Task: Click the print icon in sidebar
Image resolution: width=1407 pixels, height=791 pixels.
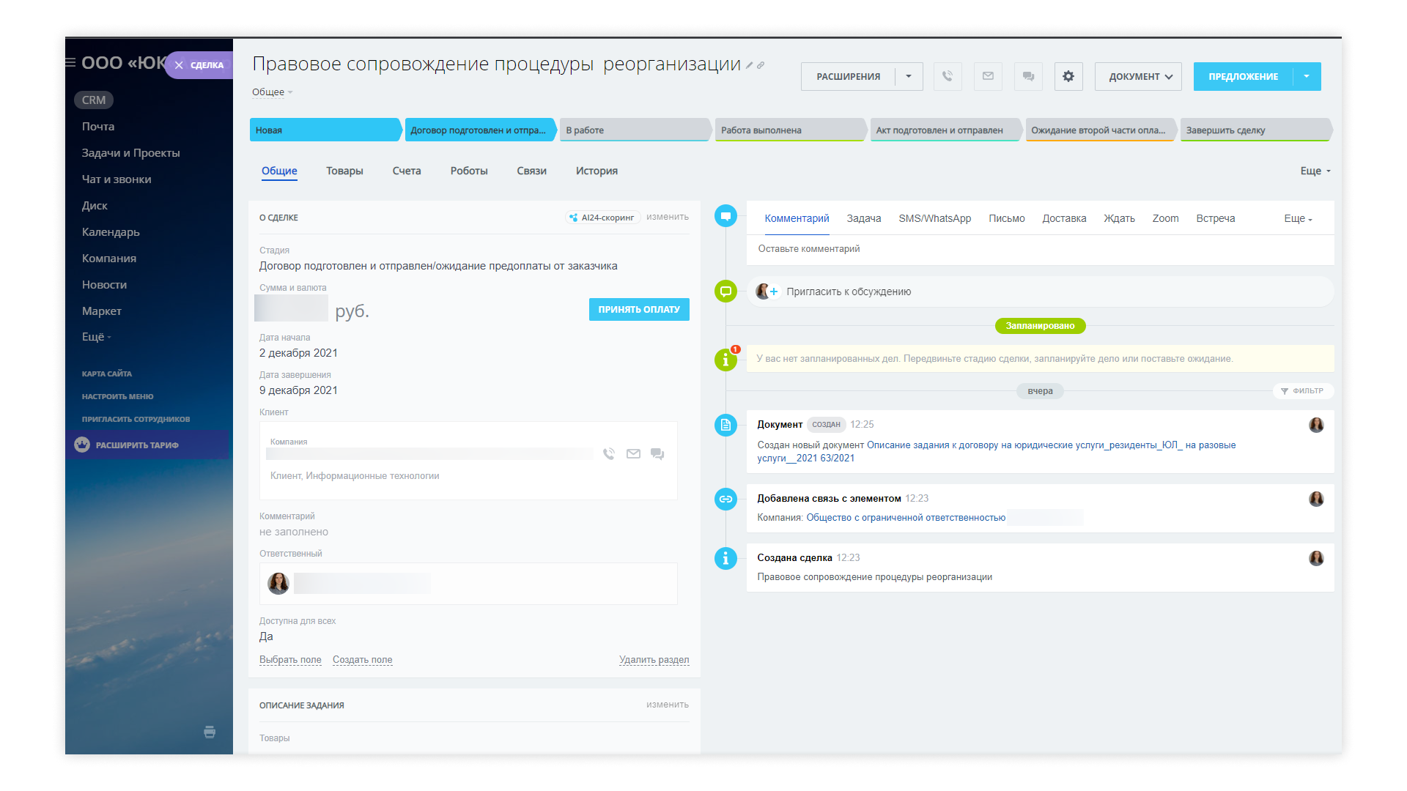Action: 210,732
